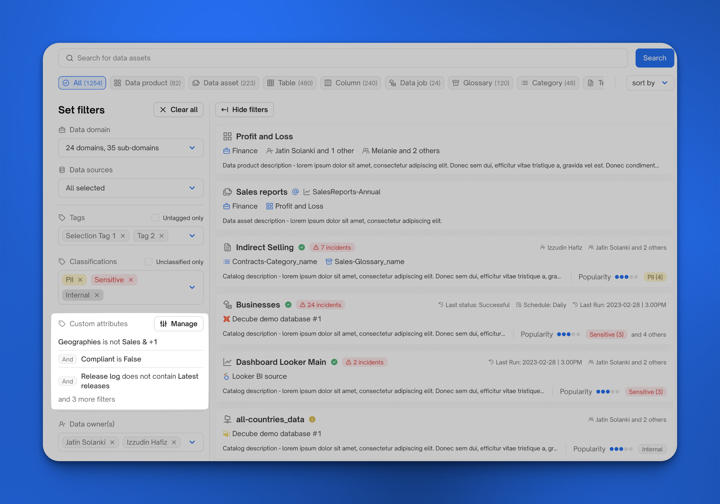Click the @ icon beside Sales reports
This screenshot has height=504, width=720.
point(295,192)
